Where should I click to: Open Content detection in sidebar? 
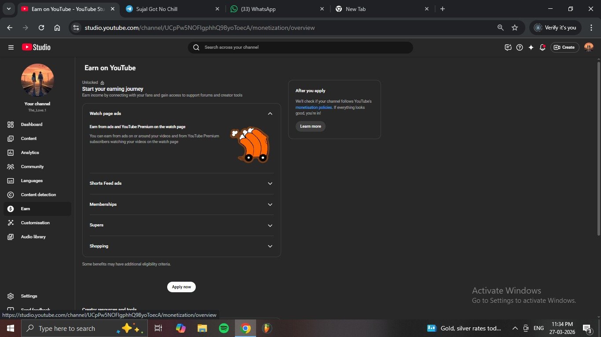click(38, 195)
